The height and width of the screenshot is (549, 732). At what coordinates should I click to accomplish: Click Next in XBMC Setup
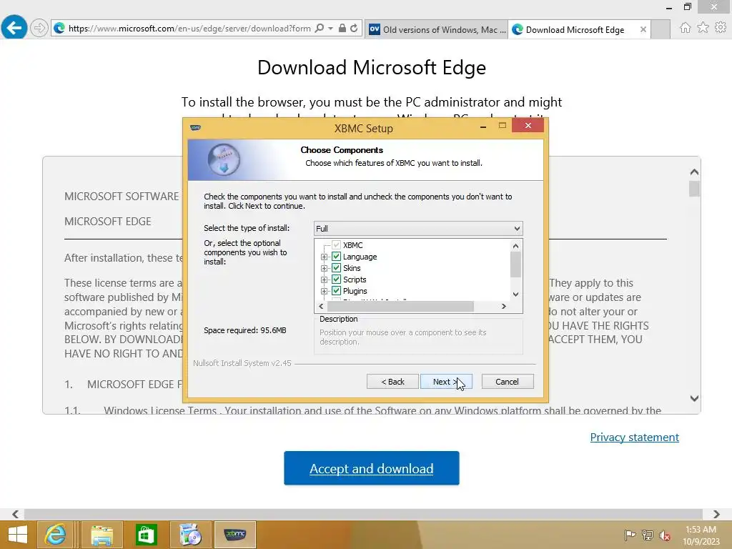point(446,382)
